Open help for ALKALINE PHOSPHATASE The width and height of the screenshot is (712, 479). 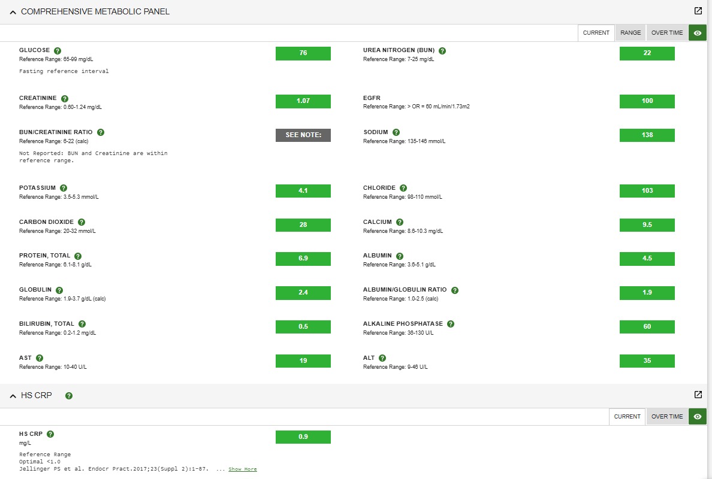pyautogui.click(x=451, y=324)
